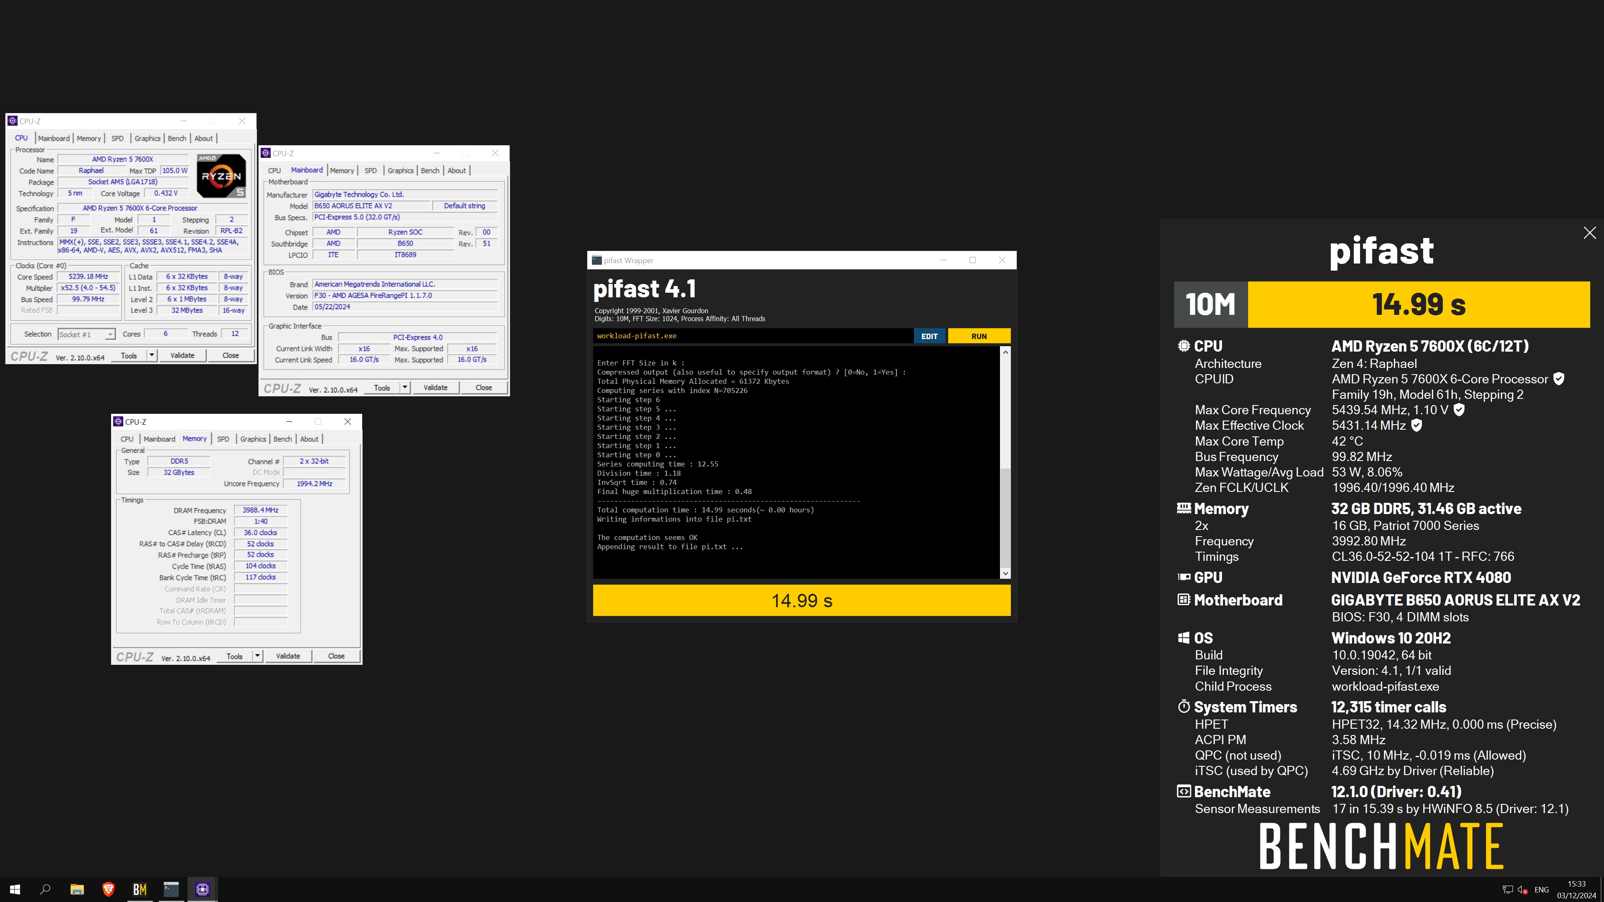1604x902 pixels.
Task: Switch to pifast console taskbar icon
Action: 171,889
